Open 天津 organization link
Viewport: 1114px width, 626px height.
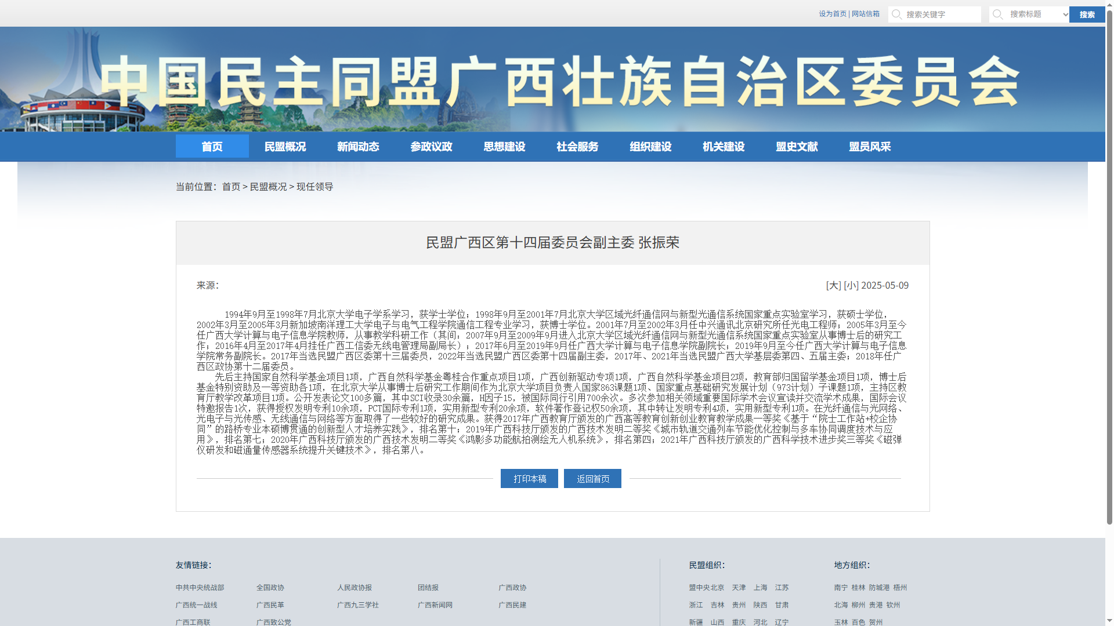(x=739, y=588)
